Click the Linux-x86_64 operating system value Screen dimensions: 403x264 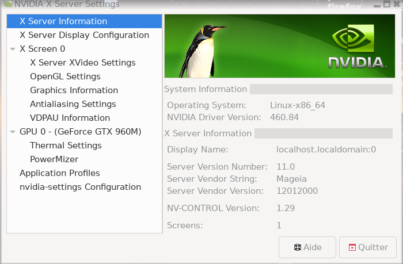pyautogui.click(x=298, y=105)
